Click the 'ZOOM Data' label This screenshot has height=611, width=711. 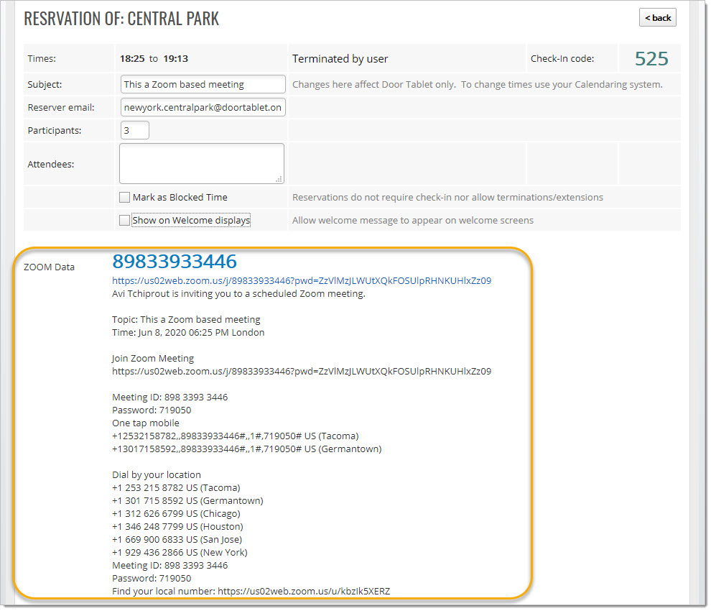point(49,267)
